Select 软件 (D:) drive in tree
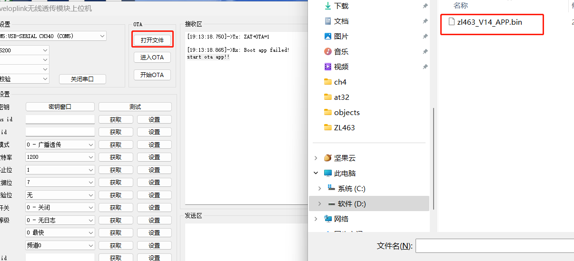574x261 pixels. (351, 203)
